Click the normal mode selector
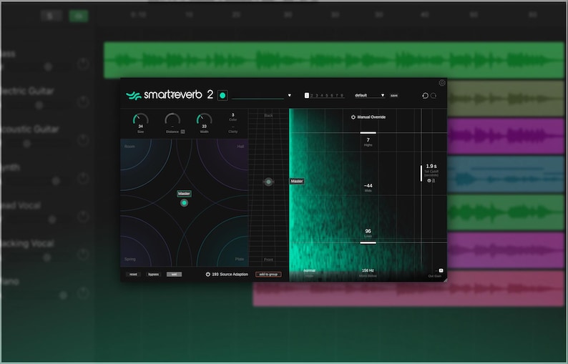568x364 pixels. [309, 270]
